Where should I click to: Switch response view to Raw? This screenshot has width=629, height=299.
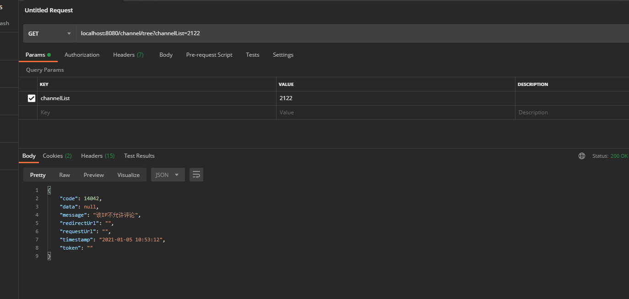coord(65,175)
